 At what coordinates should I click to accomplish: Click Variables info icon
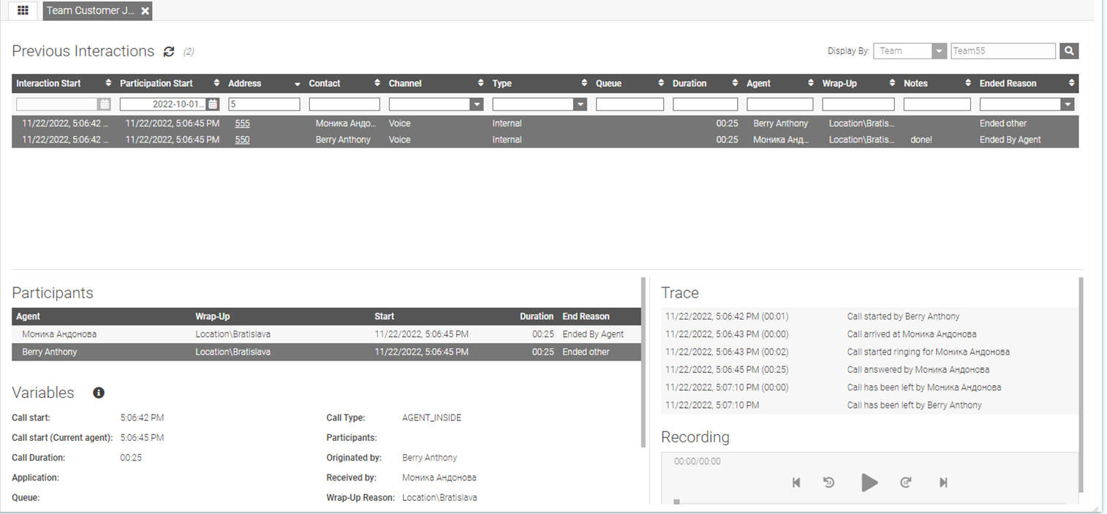99,393
